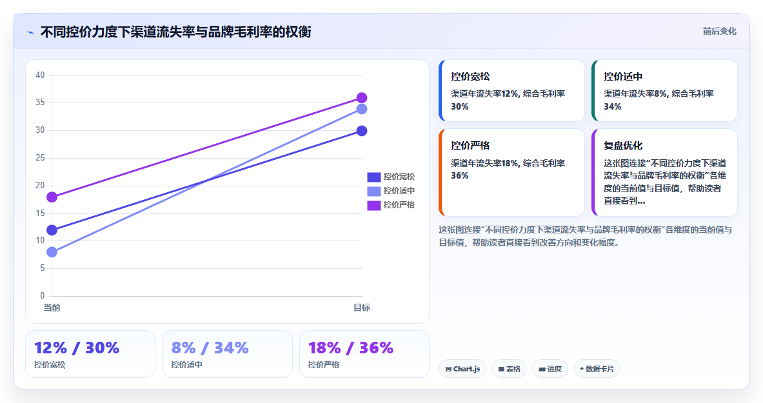Click the 数据卡片 tag chip

[x=597, y=369]
